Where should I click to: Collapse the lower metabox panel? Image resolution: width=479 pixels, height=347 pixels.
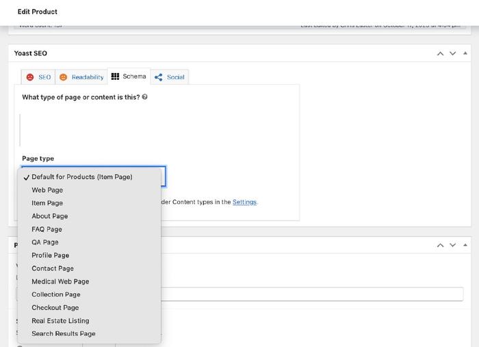click(x=465, y=245)
